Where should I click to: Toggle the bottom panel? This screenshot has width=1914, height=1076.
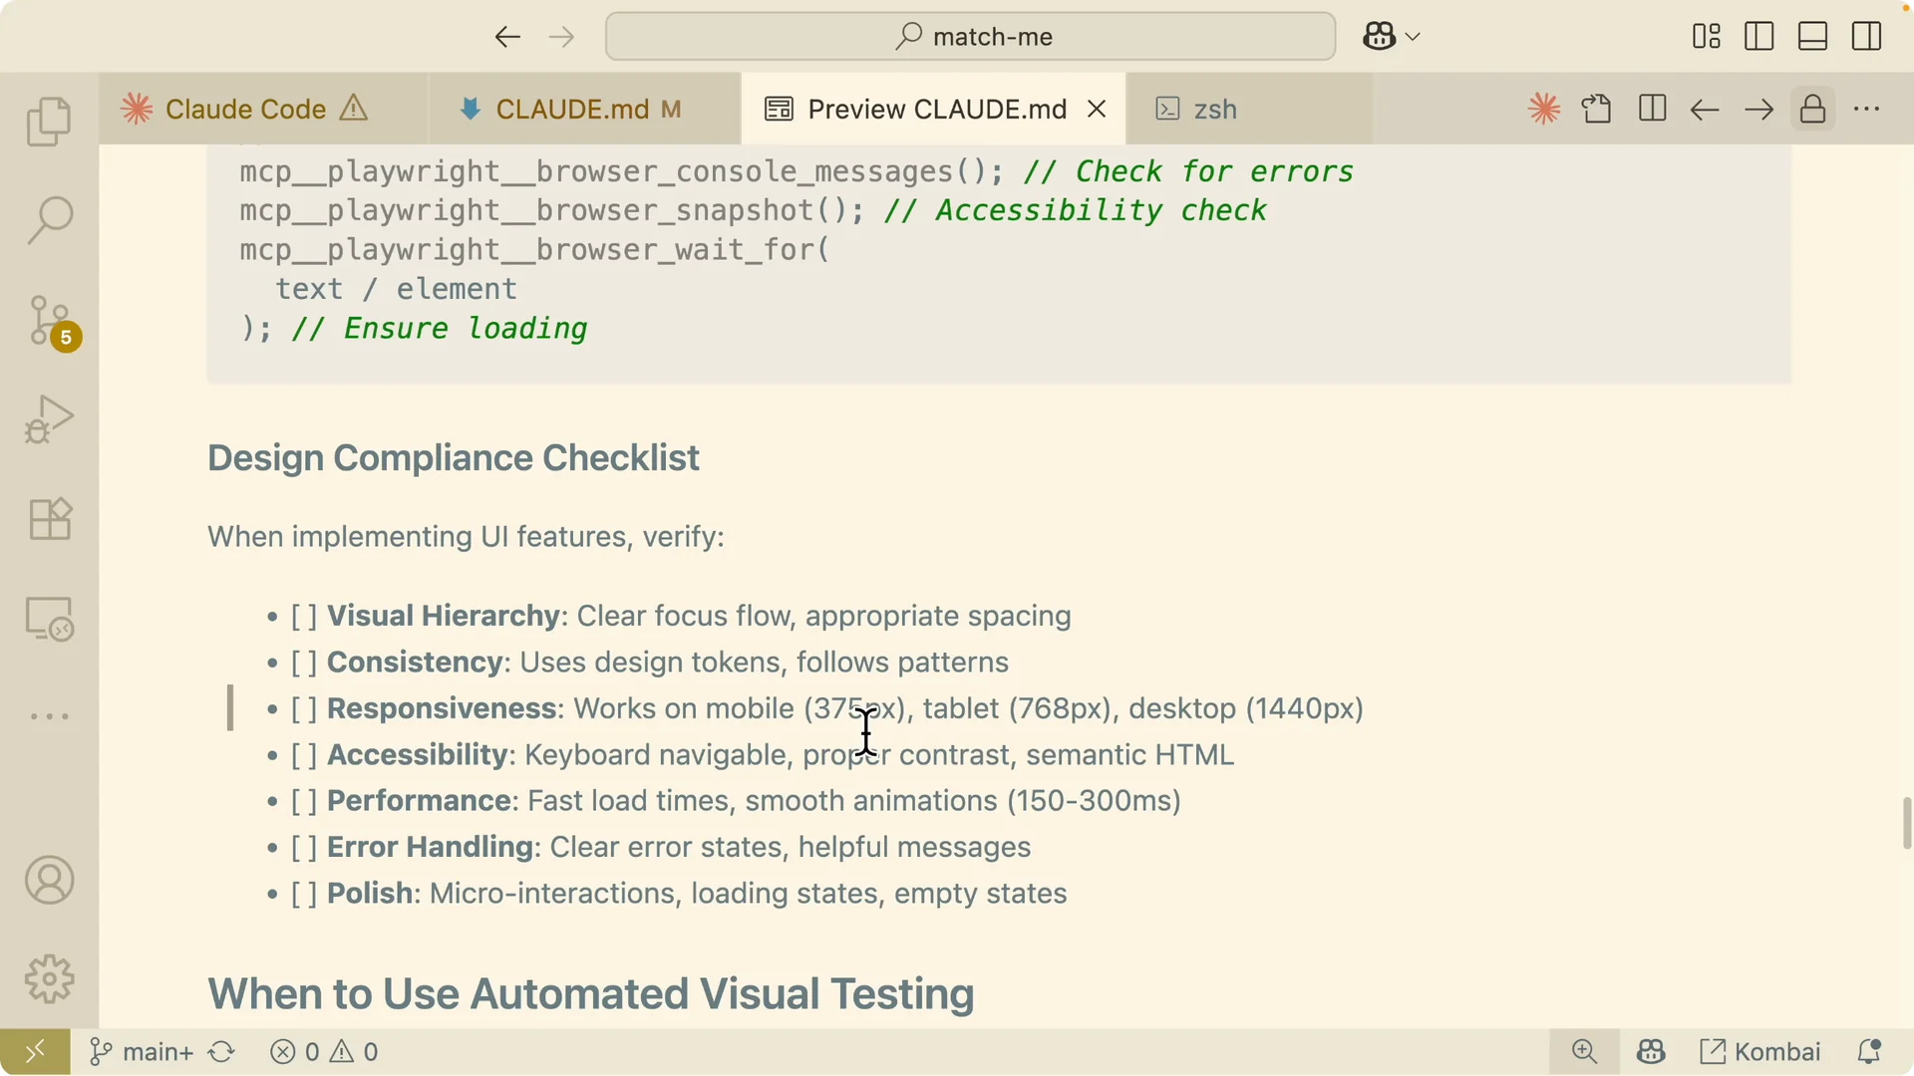pyautogui.click(x=1812, y=37)
